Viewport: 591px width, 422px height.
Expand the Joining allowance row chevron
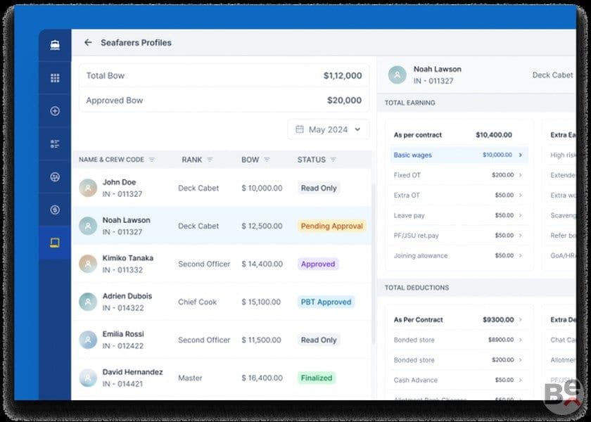521,255
